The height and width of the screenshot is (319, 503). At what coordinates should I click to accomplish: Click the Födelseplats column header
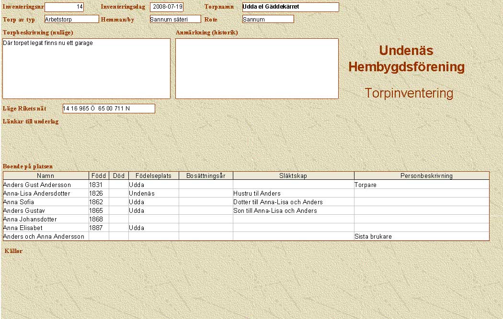click(x=153, y=176)
